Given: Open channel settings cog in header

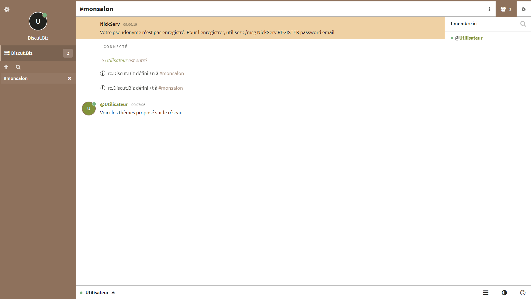Looking at the screenshot, I should coord(524,9).
